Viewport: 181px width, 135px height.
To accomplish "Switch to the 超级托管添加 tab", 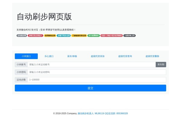I will coord(98,56).
